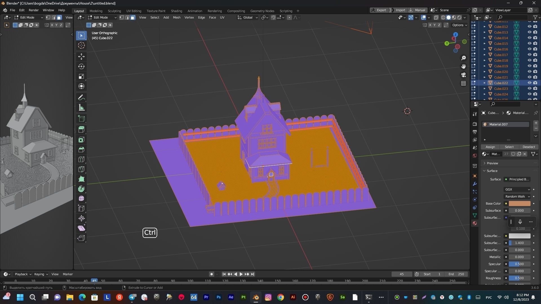Open the Material properties tab icon
Viewport: 541px width, 304px height.
pyautogui.click(x=475, y=223)
